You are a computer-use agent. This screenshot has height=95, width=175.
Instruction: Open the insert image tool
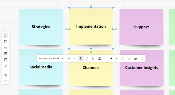click(5, 60)
